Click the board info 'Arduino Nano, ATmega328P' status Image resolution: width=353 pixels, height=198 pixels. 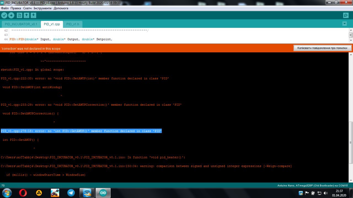[313, 186]
